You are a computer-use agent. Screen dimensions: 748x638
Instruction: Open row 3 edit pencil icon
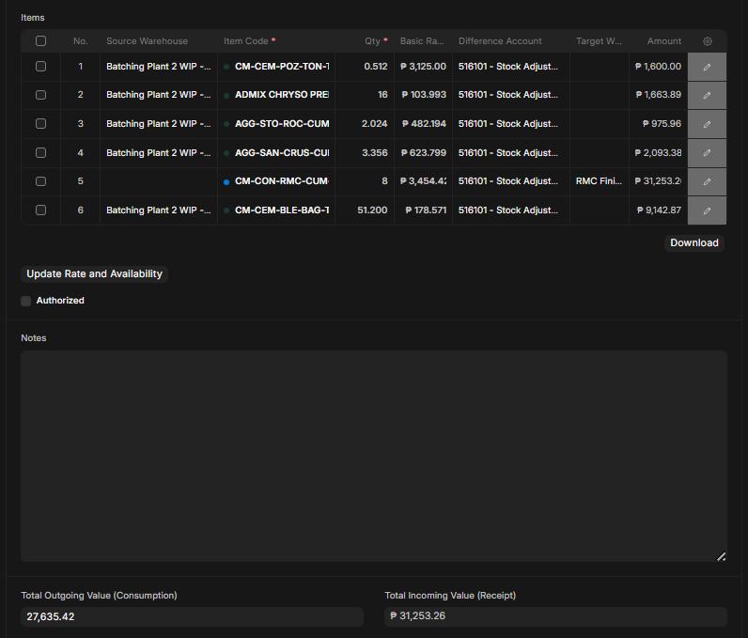[707, 124]
